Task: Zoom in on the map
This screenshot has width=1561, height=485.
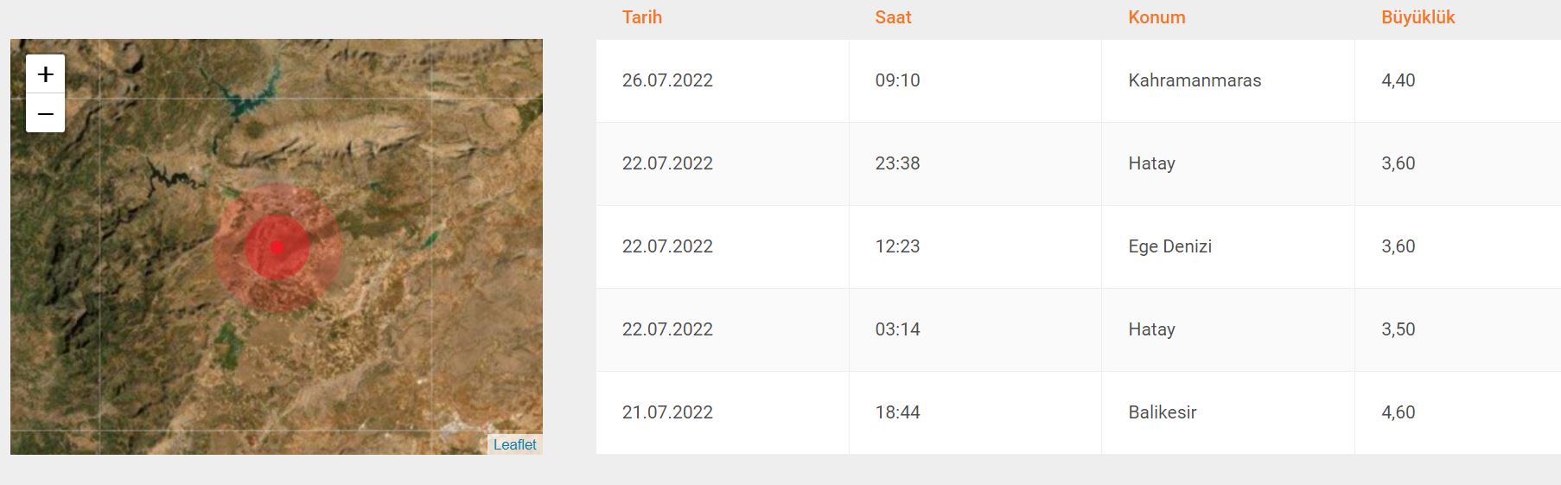Action: (x=46, y=74)
